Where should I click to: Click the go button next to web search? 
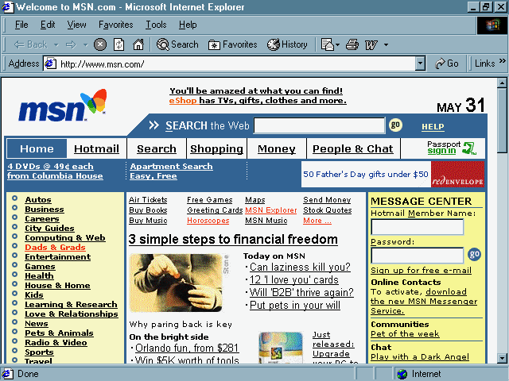[395, 125]
